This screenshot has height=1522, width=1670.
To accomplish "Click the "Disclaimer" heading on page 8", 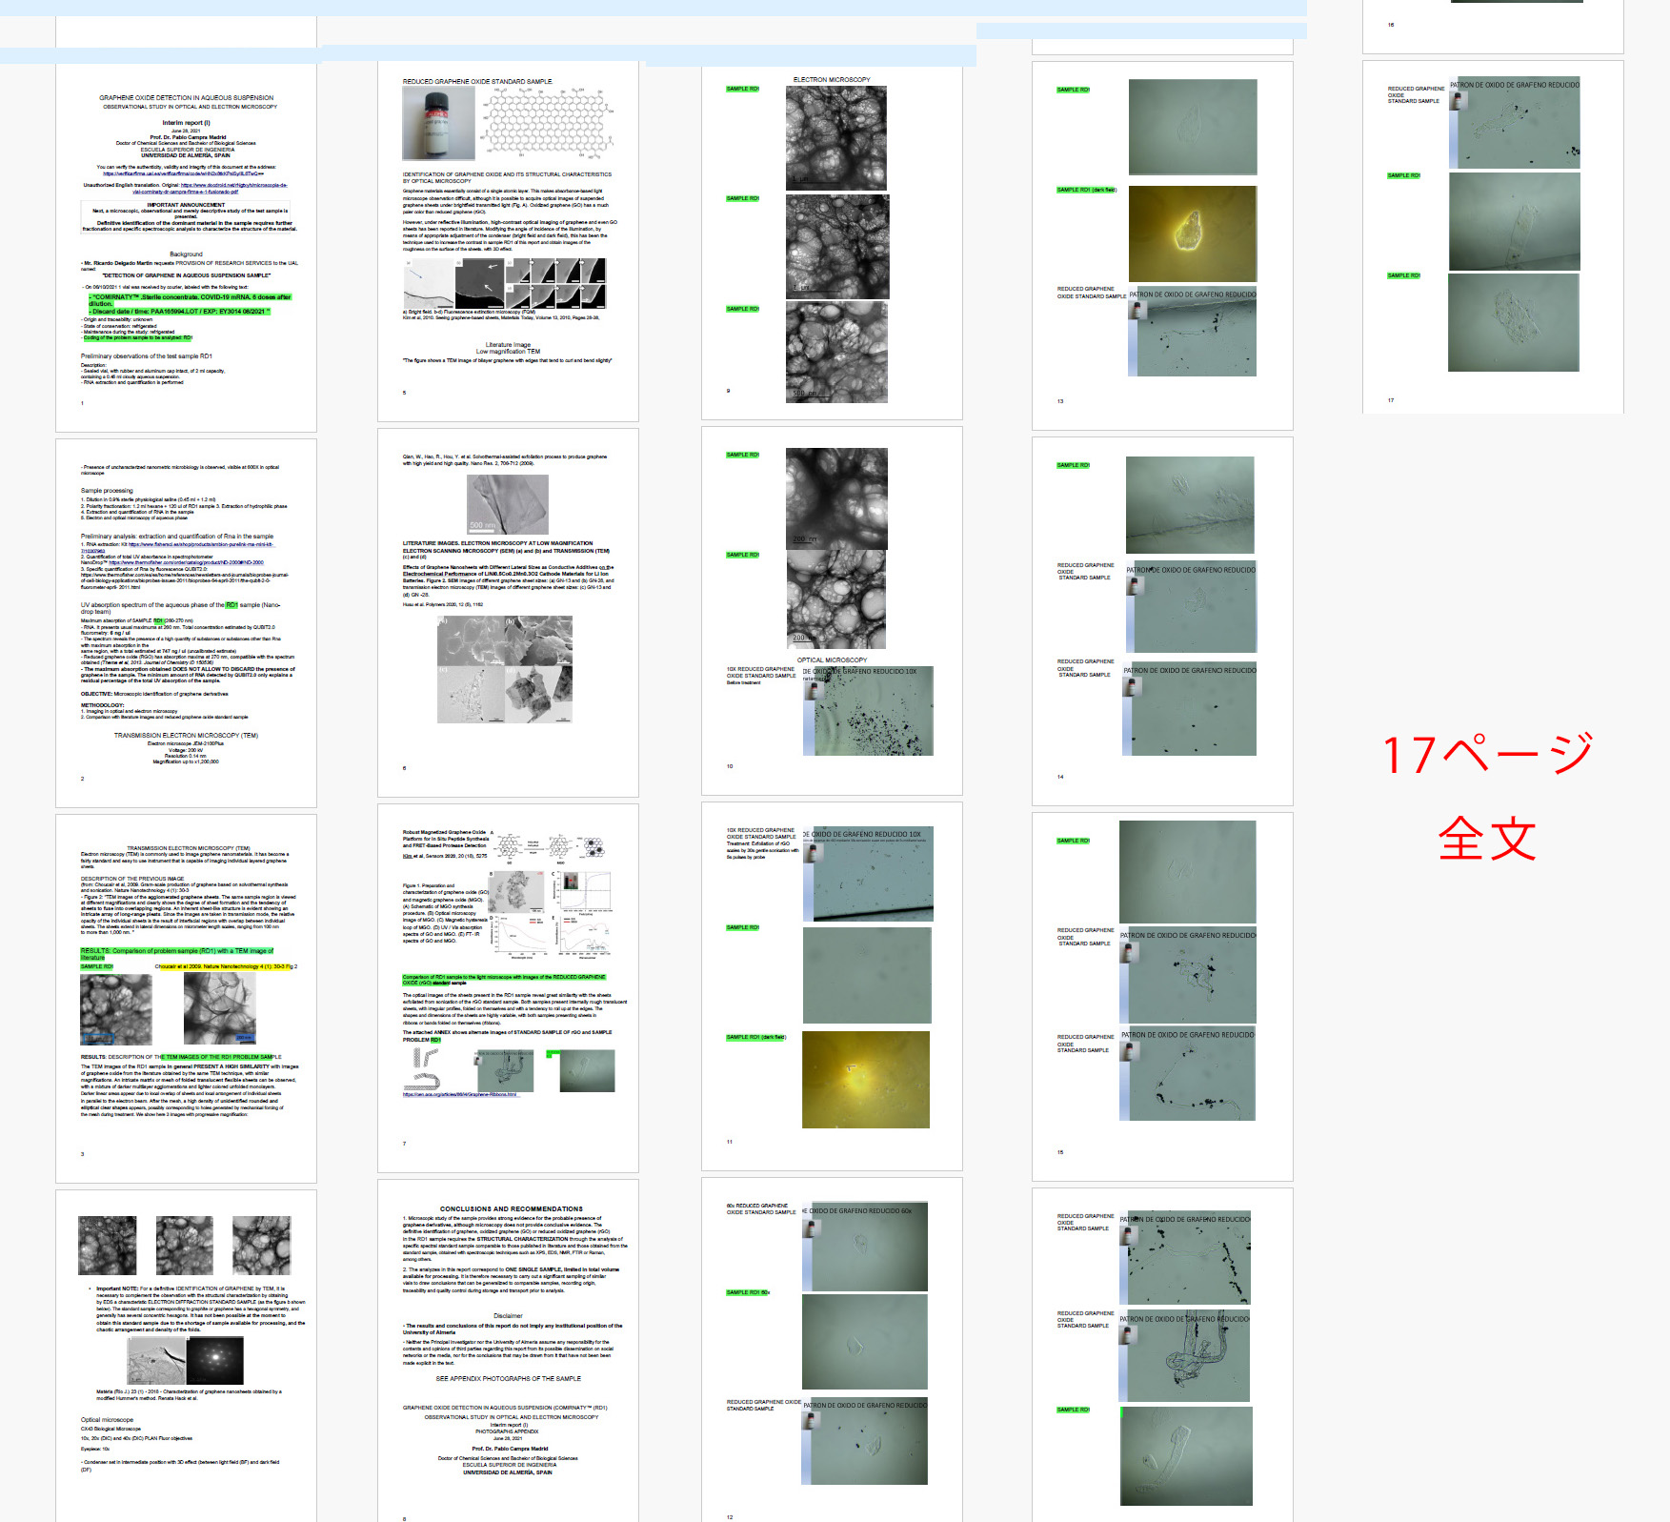I will (x=508, y=1315).
